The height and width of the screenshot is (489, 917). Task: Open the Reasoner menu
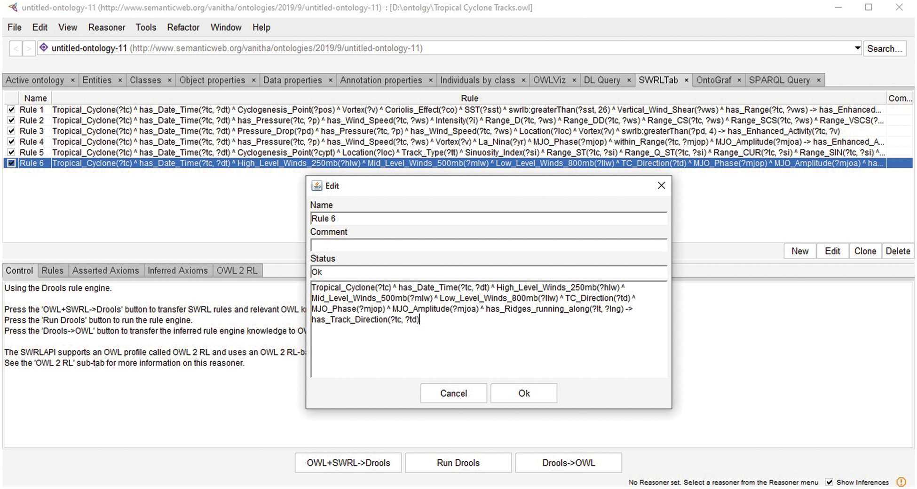coord(107,27)
